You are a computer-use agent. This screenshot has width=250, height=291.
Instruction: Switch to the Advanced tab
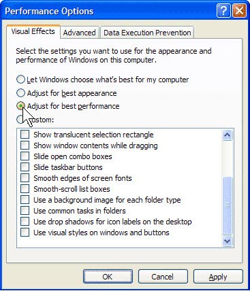tap(80, 33)
